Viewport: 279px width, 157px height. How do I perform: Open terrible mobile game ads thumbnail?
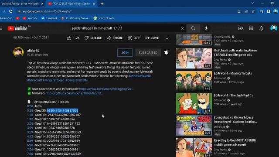coord(194,58)
